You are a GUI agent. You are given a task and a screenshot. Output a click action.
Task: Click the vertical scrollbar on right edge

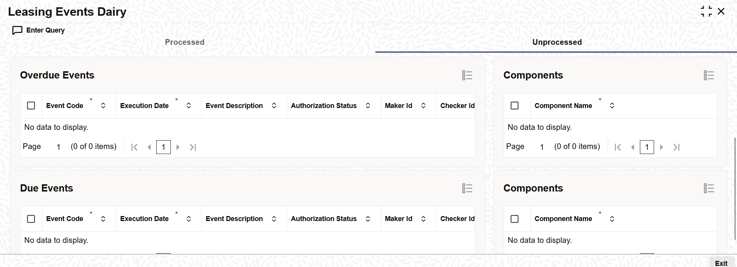click(x=735, y=188)
